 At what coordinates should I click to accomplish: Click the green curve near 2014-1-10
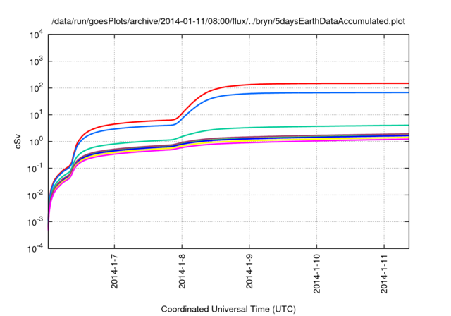(316, 126)
